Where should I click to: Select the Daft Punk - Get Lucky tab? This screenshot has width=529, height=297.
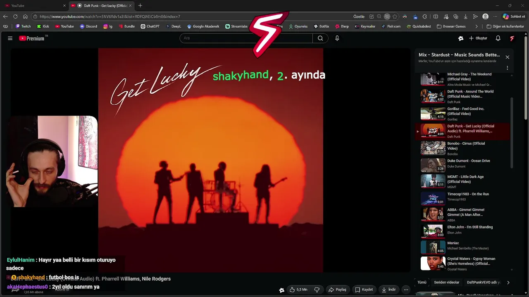[x=102, y=5]
